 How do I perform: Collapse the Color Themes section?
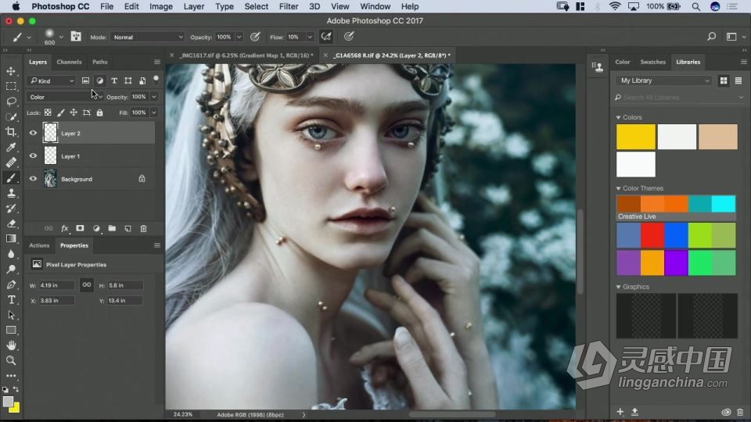pyautogui.click(x=618, y=188)
